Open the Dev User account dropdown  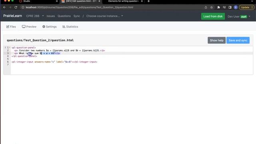[239, 16]
